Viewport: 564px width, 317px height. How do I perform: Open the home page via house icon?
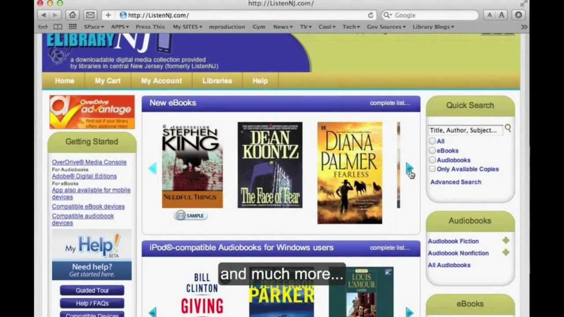73,15
